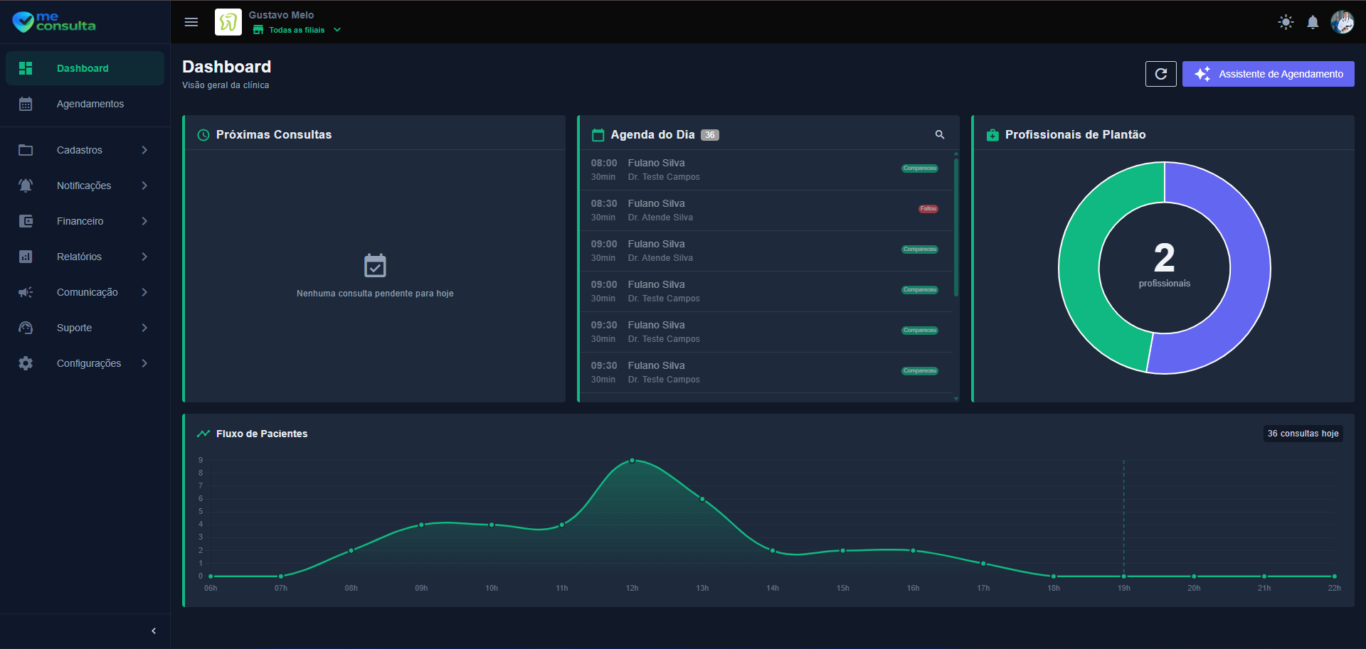Screen dimensions: 1366x649
Task: Click the 2 profissionais center label
Action: [x=1165, y=264]
